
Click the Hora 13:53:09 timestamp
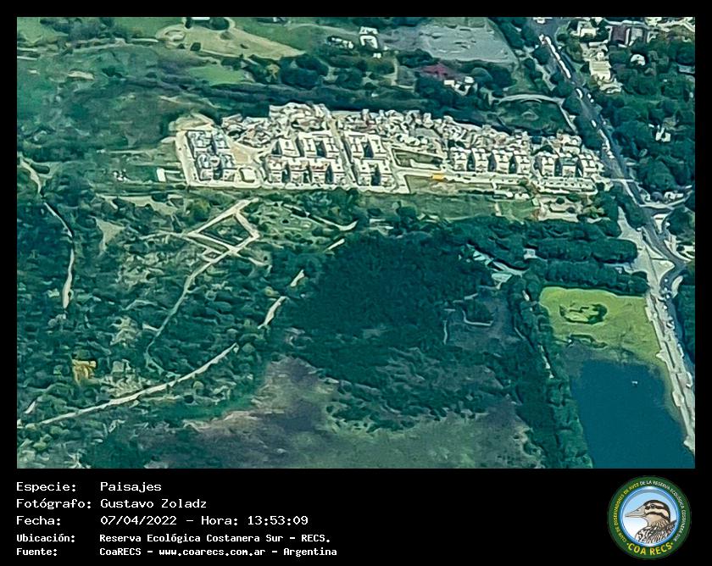click(x=253, y=520)
